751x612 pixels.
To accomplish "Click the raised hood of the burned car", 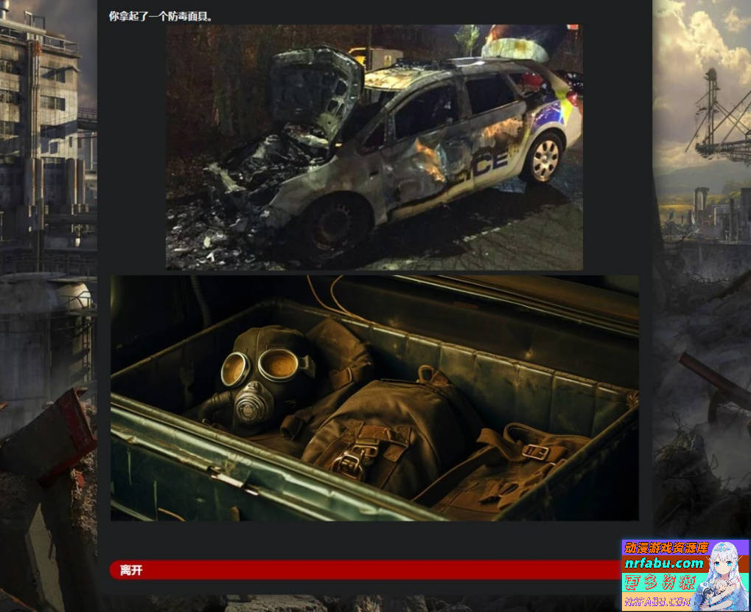I will click(x=315, y=87).
